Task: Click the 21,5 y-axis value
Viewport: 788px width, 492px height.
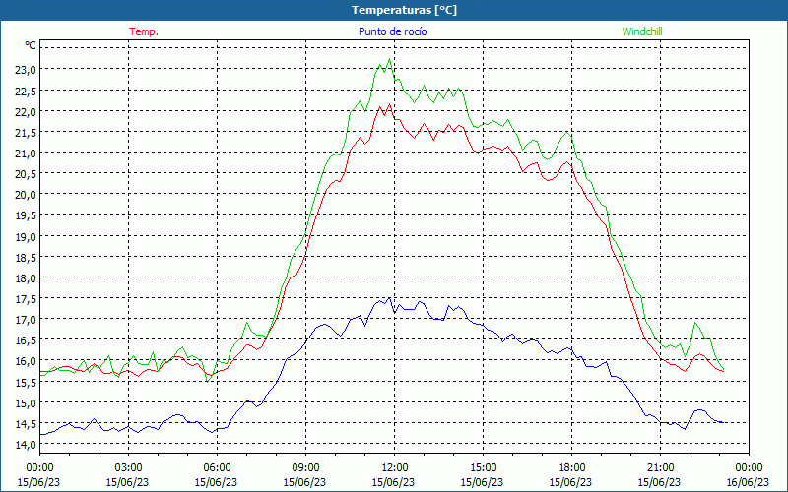Action: (26, 133)
